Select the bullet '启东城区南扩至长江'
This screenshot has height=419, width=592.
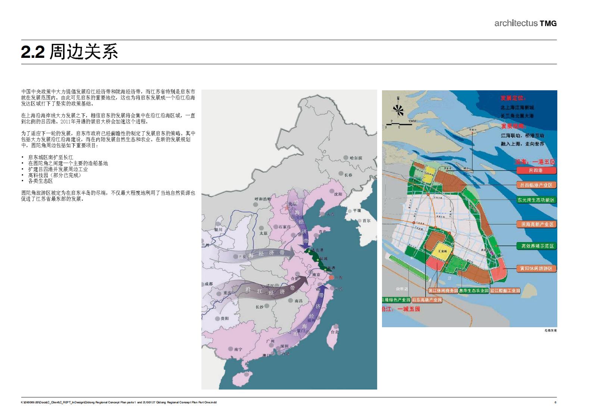pyautogui.click(x=51, y=157)
